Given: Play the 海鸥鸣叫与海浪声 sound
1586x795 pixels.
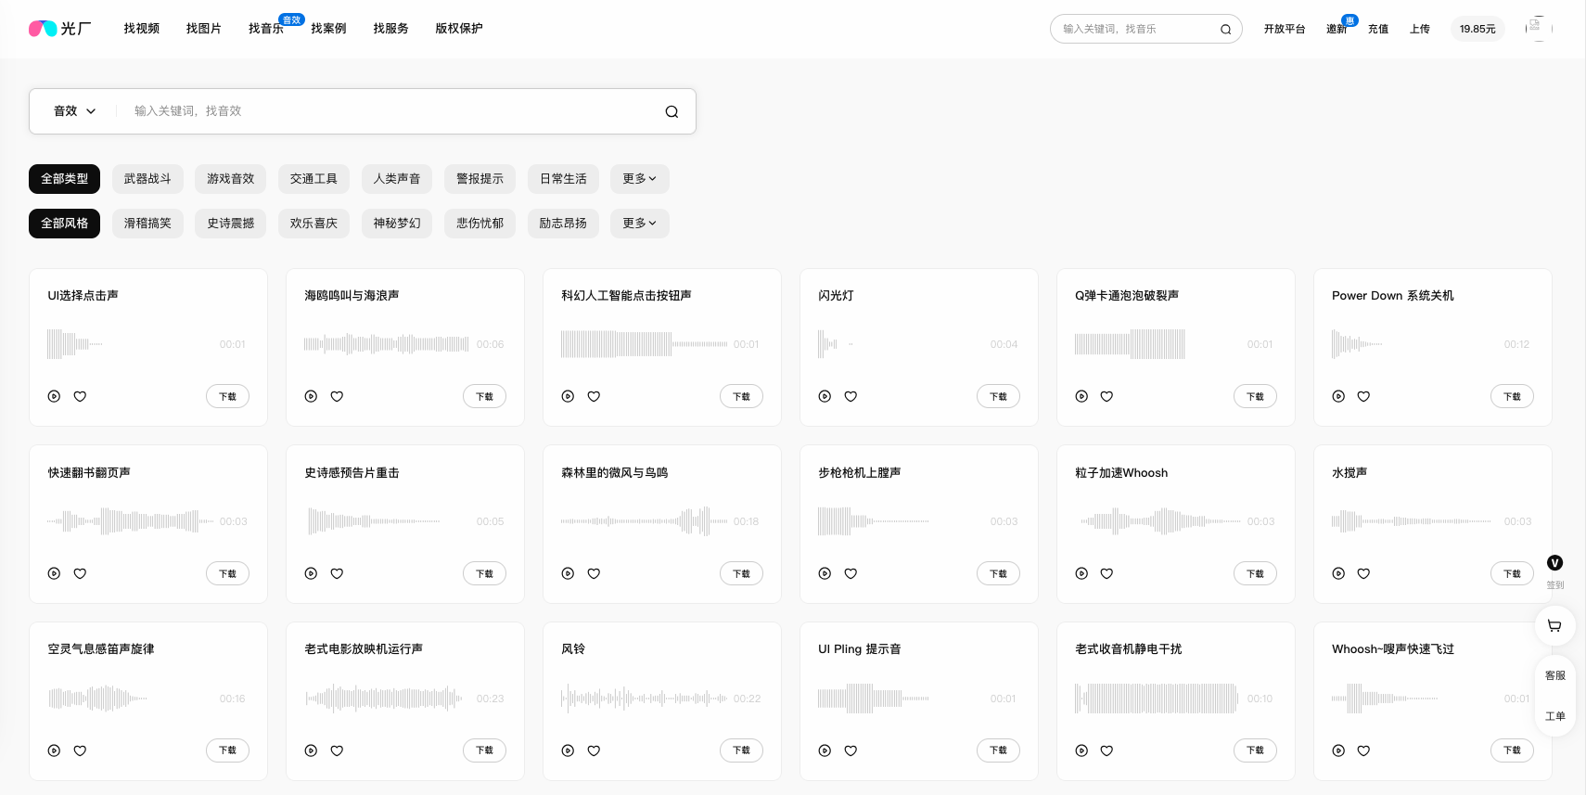Looking at the screenshot, I should pos(311,396).
